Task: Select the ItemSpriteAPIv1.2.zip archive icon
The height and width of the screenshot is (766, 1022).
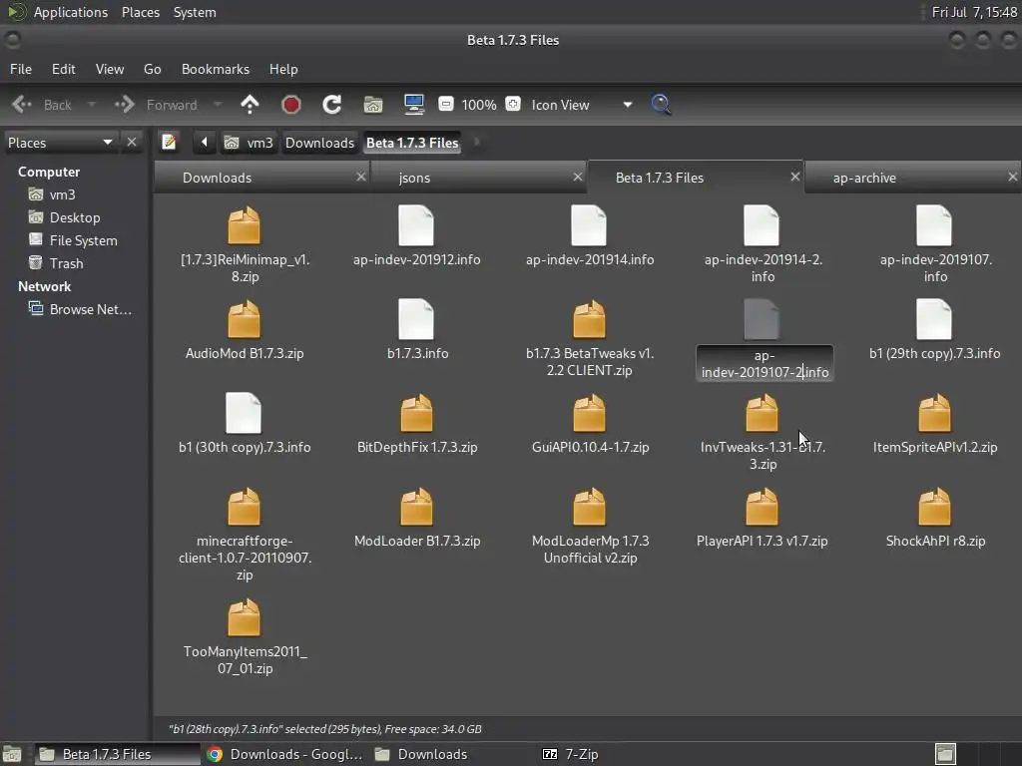Action: click(934, 413)
